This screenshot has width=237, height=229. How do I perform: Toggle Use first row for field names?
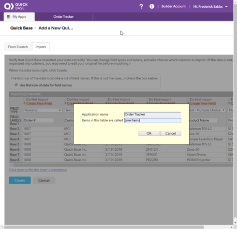pos(16,85)
